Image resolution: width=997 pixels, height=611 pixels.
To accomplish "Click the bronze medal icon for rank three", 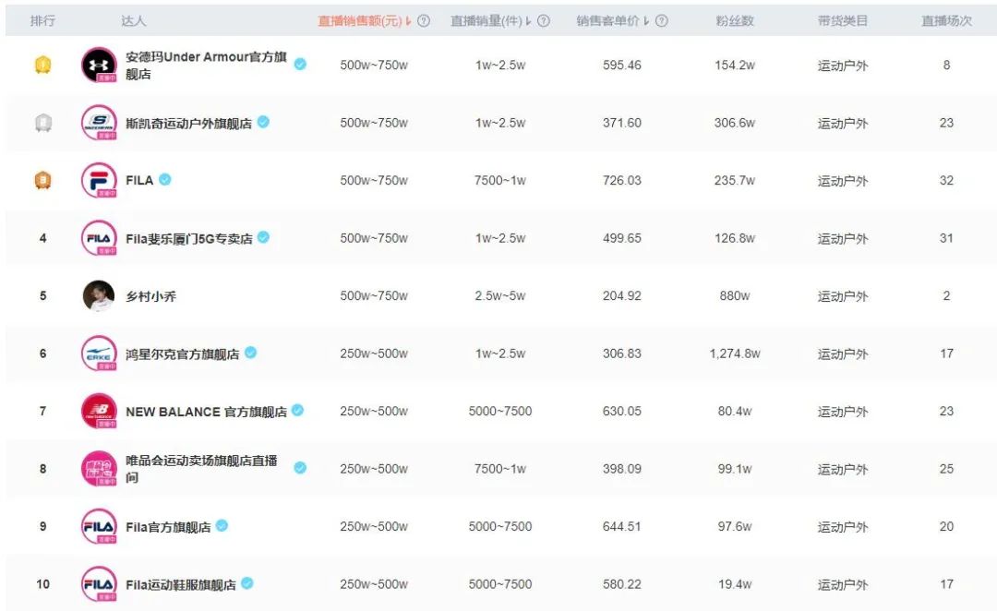I will tap(42, 181).
